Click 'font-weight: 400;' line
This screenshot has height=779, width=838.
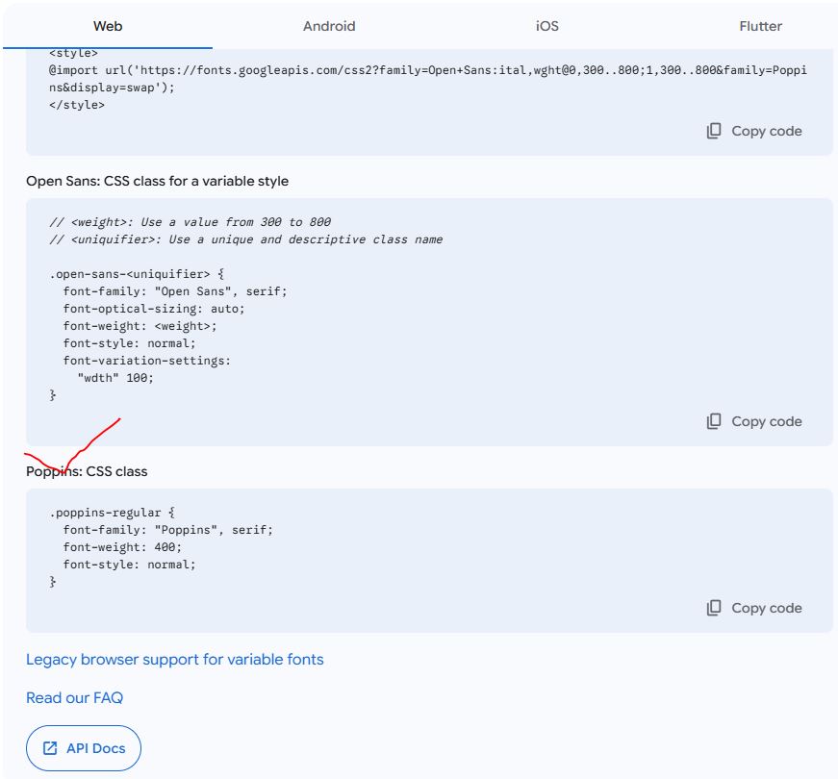click(x=122, y=547)
